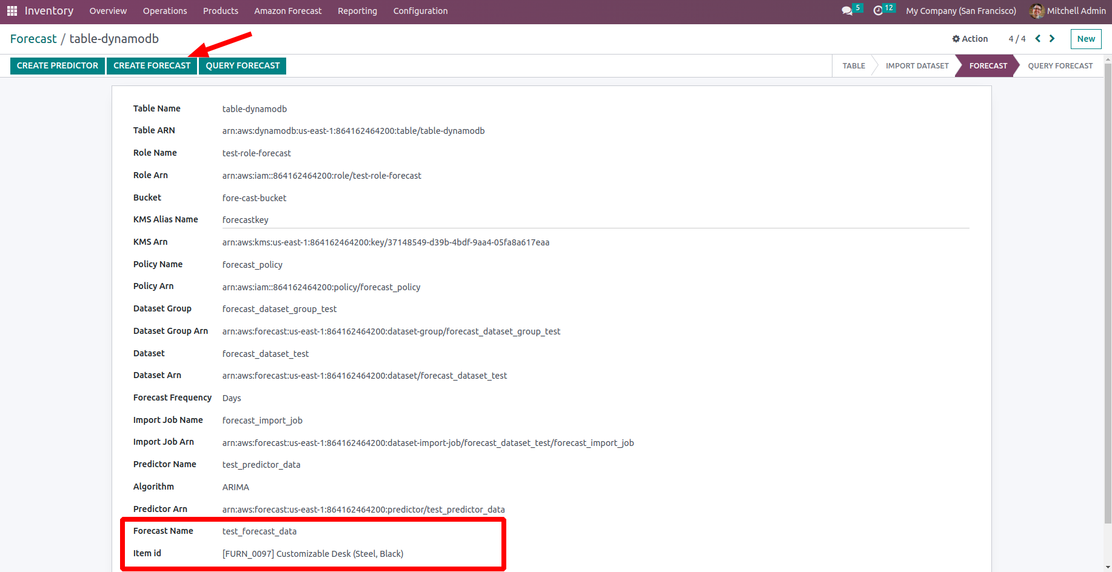Open the apps grid home menu icon

click(x=12, y=11)
